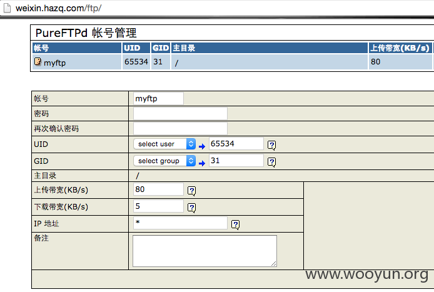Click the weixin.hazq.com/ftp/ address bar URL
Screen dimensions: 434x292
click(58, 8)
